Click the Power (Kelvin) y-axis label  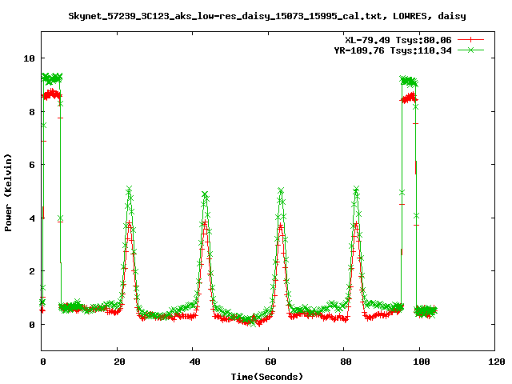(8, 193)
